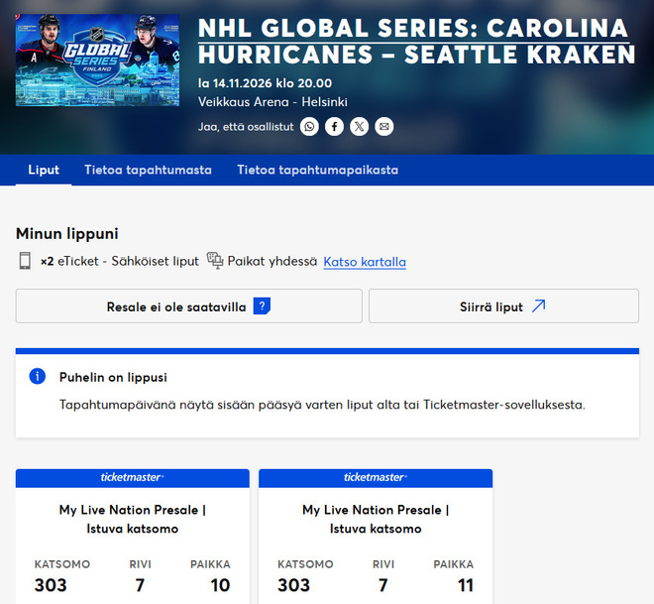Share the event via WhatsApp icon

tap(309, 127)
